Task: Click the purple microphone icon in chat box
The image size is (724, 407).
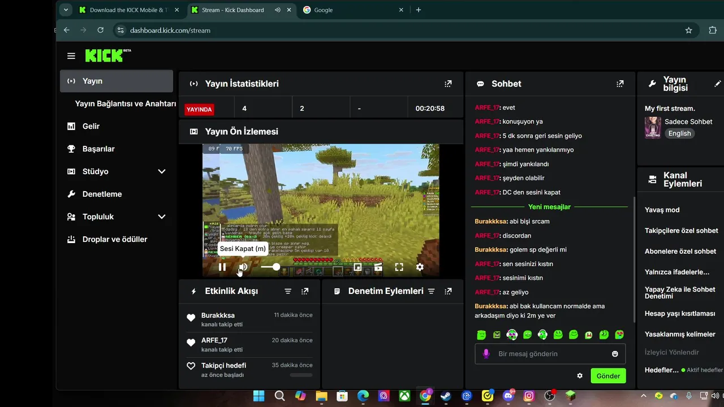Action: 485,354
